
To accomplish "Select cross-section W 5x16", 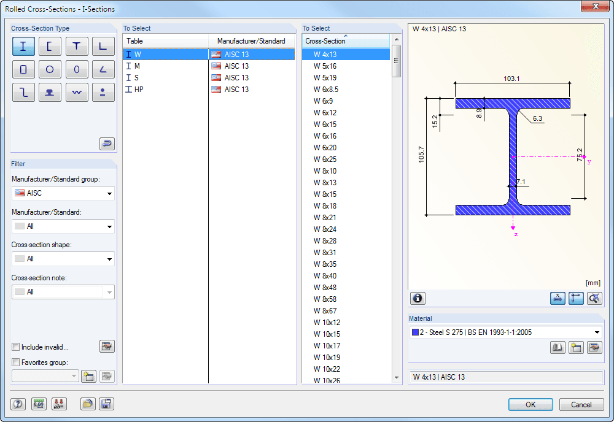I will coord(346,66).
